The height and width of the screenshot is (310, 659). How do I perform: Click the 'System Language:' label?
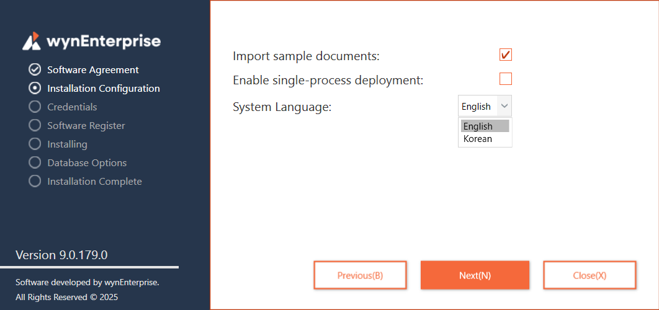pos(282,107)
